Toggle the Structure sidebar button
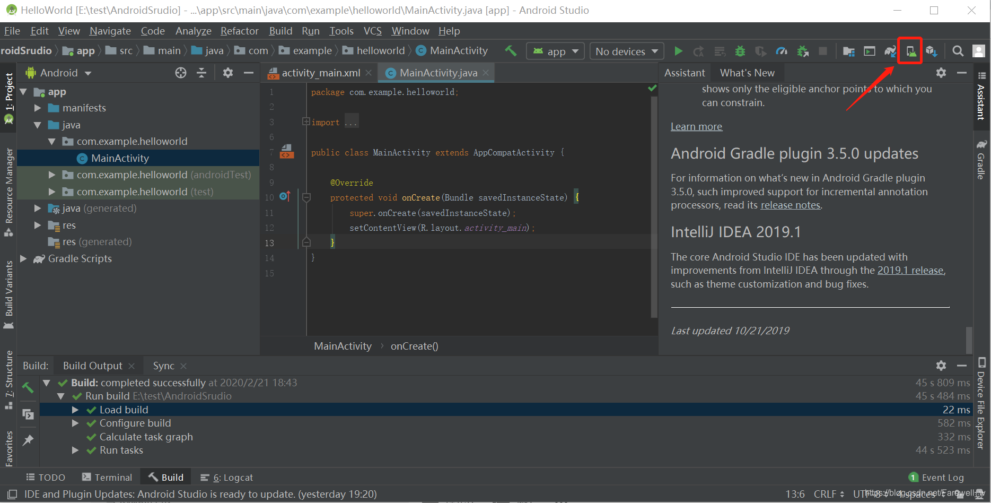The image size is (991, 503). (x=8, y=379)
